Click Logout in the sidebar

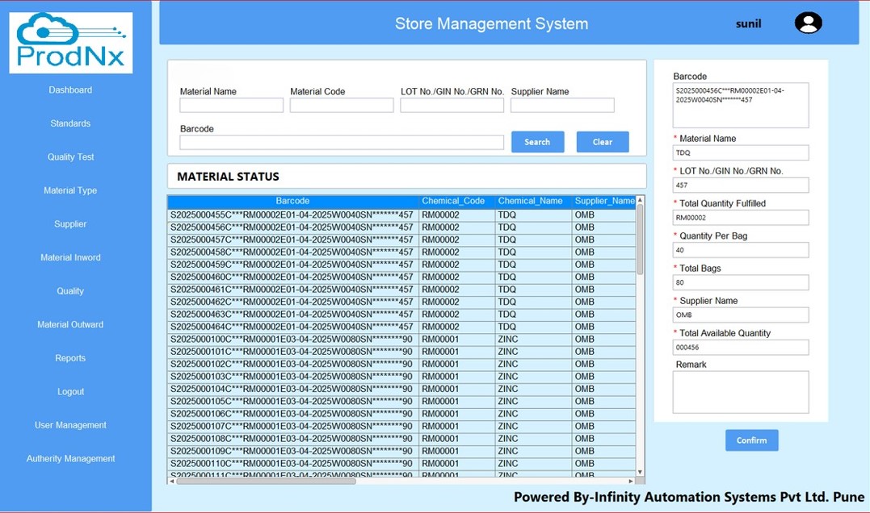point(70,392)
